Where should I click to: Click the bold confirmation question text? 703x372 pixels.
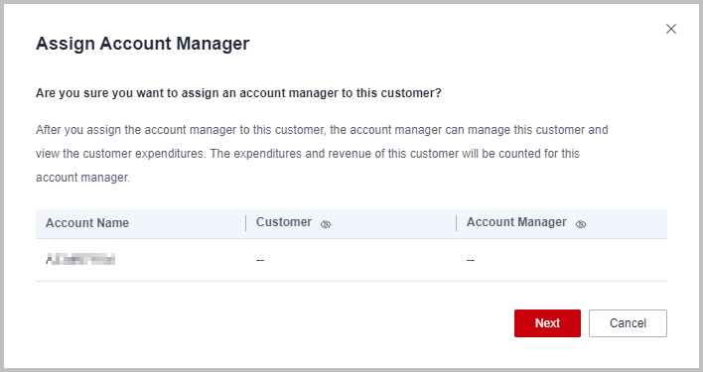pyautogui.click(x=238, y=93)
